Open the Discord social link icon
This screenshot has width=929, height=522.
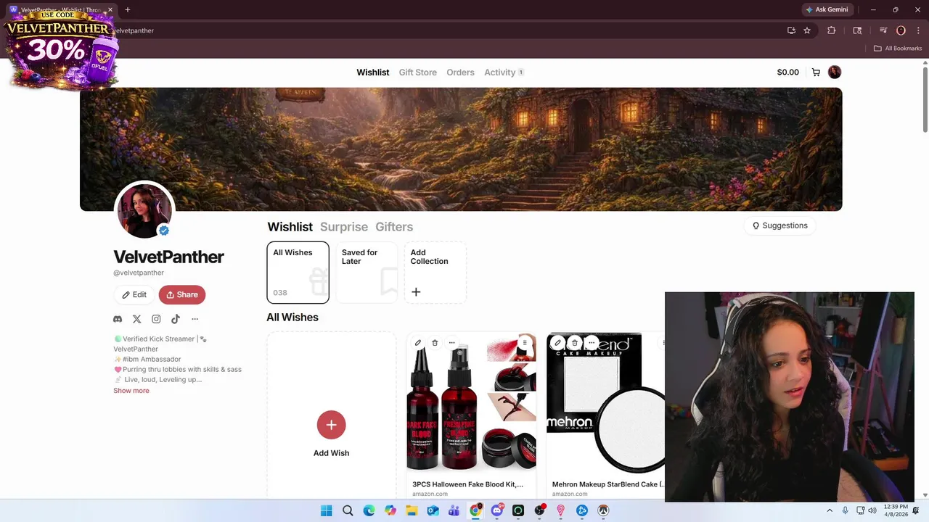(118, 319)
